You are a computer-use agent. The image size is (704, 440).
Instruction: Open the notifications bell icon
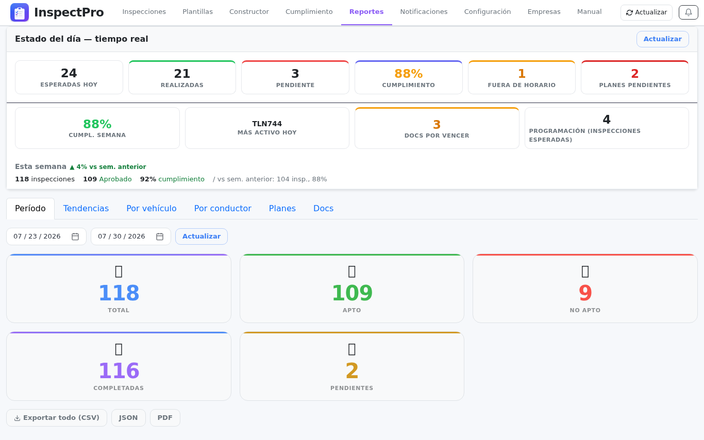click(689, 12)
